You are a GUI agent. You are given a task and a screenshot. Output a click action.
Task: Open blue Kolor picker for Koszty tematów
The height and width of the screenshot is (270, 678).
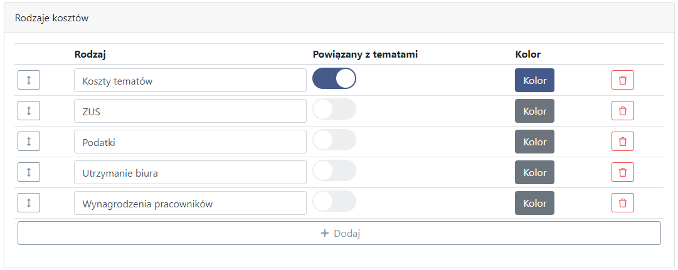(x=534, y=80)
